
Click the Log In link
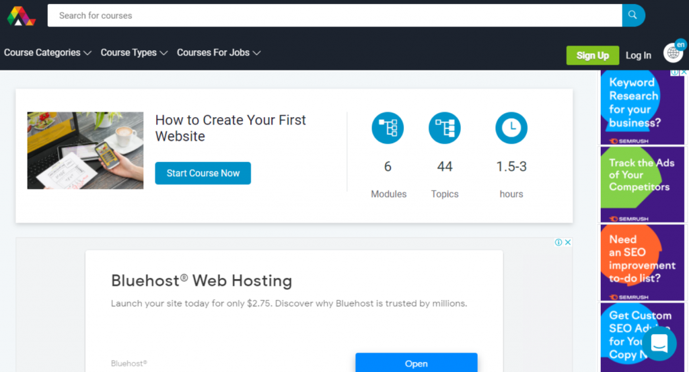pyautogui.click(x=638, y=55)
